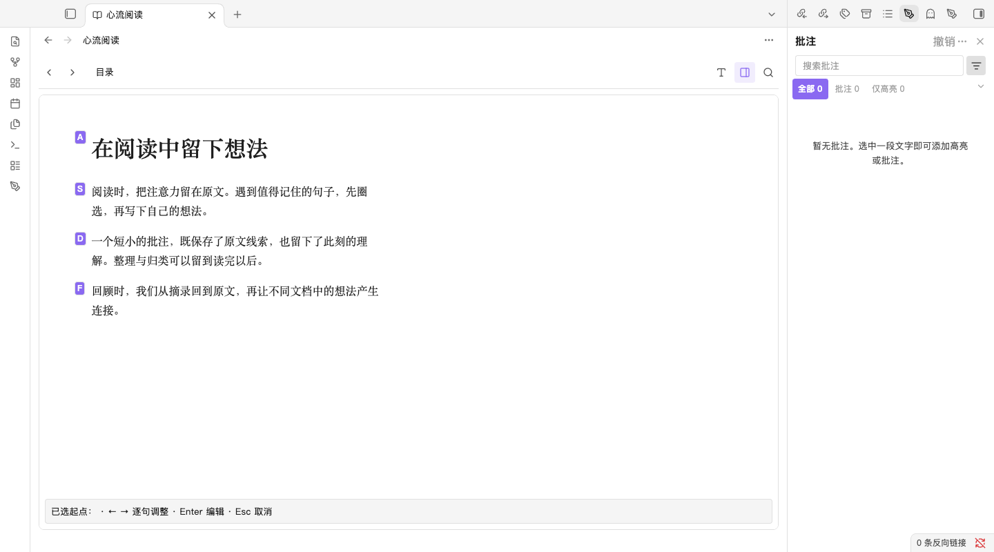This screenshot has height=552, width=994.
Task: Click the highlighted pen-nib annotations tab icon
Action: [909, 14]
